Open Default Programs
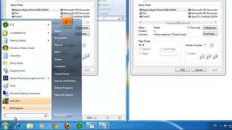Screen dimensions: 232x130 coord(64,88)
